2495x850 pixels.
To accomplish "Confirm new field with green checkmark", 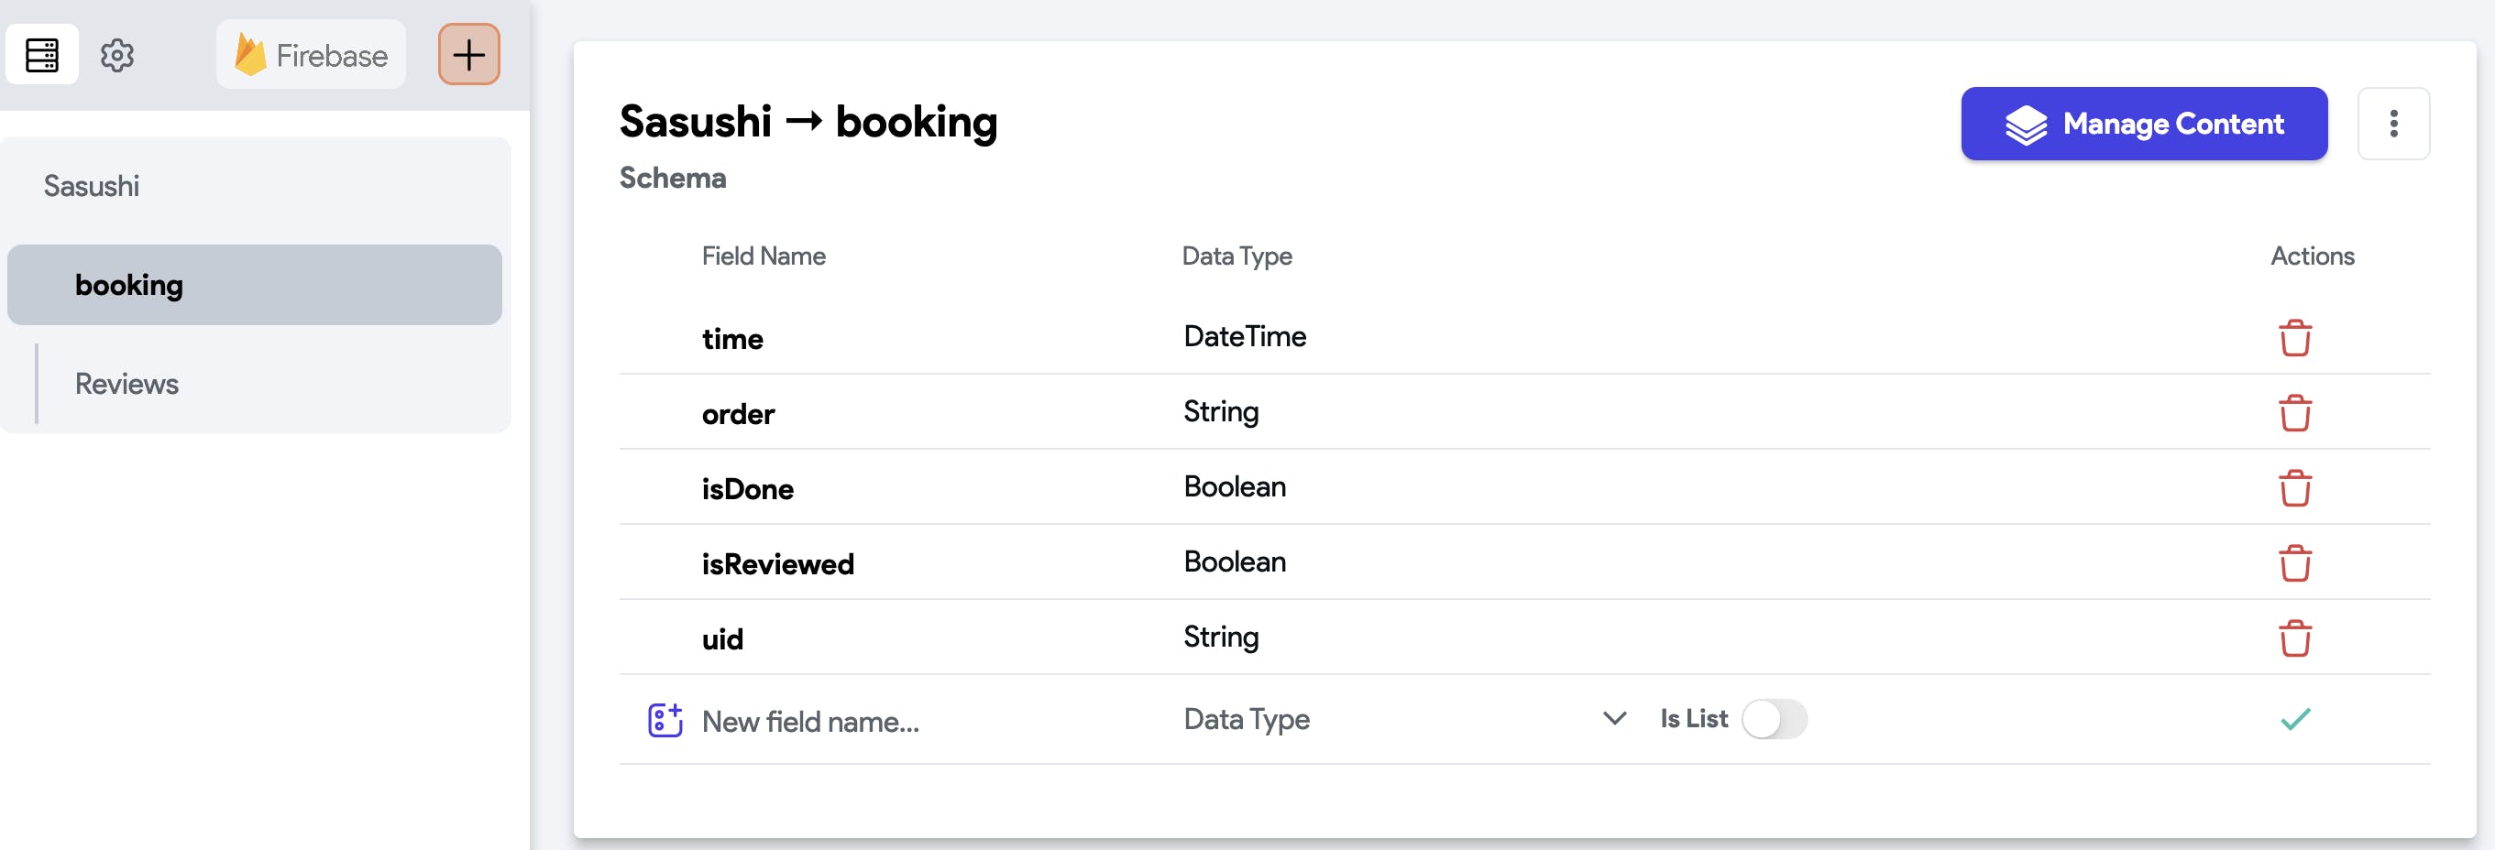I will point(2294,719).
